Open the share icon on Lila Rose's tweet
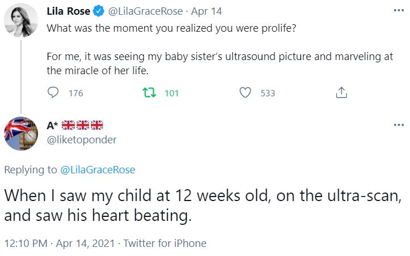 (x=341, y=93)
